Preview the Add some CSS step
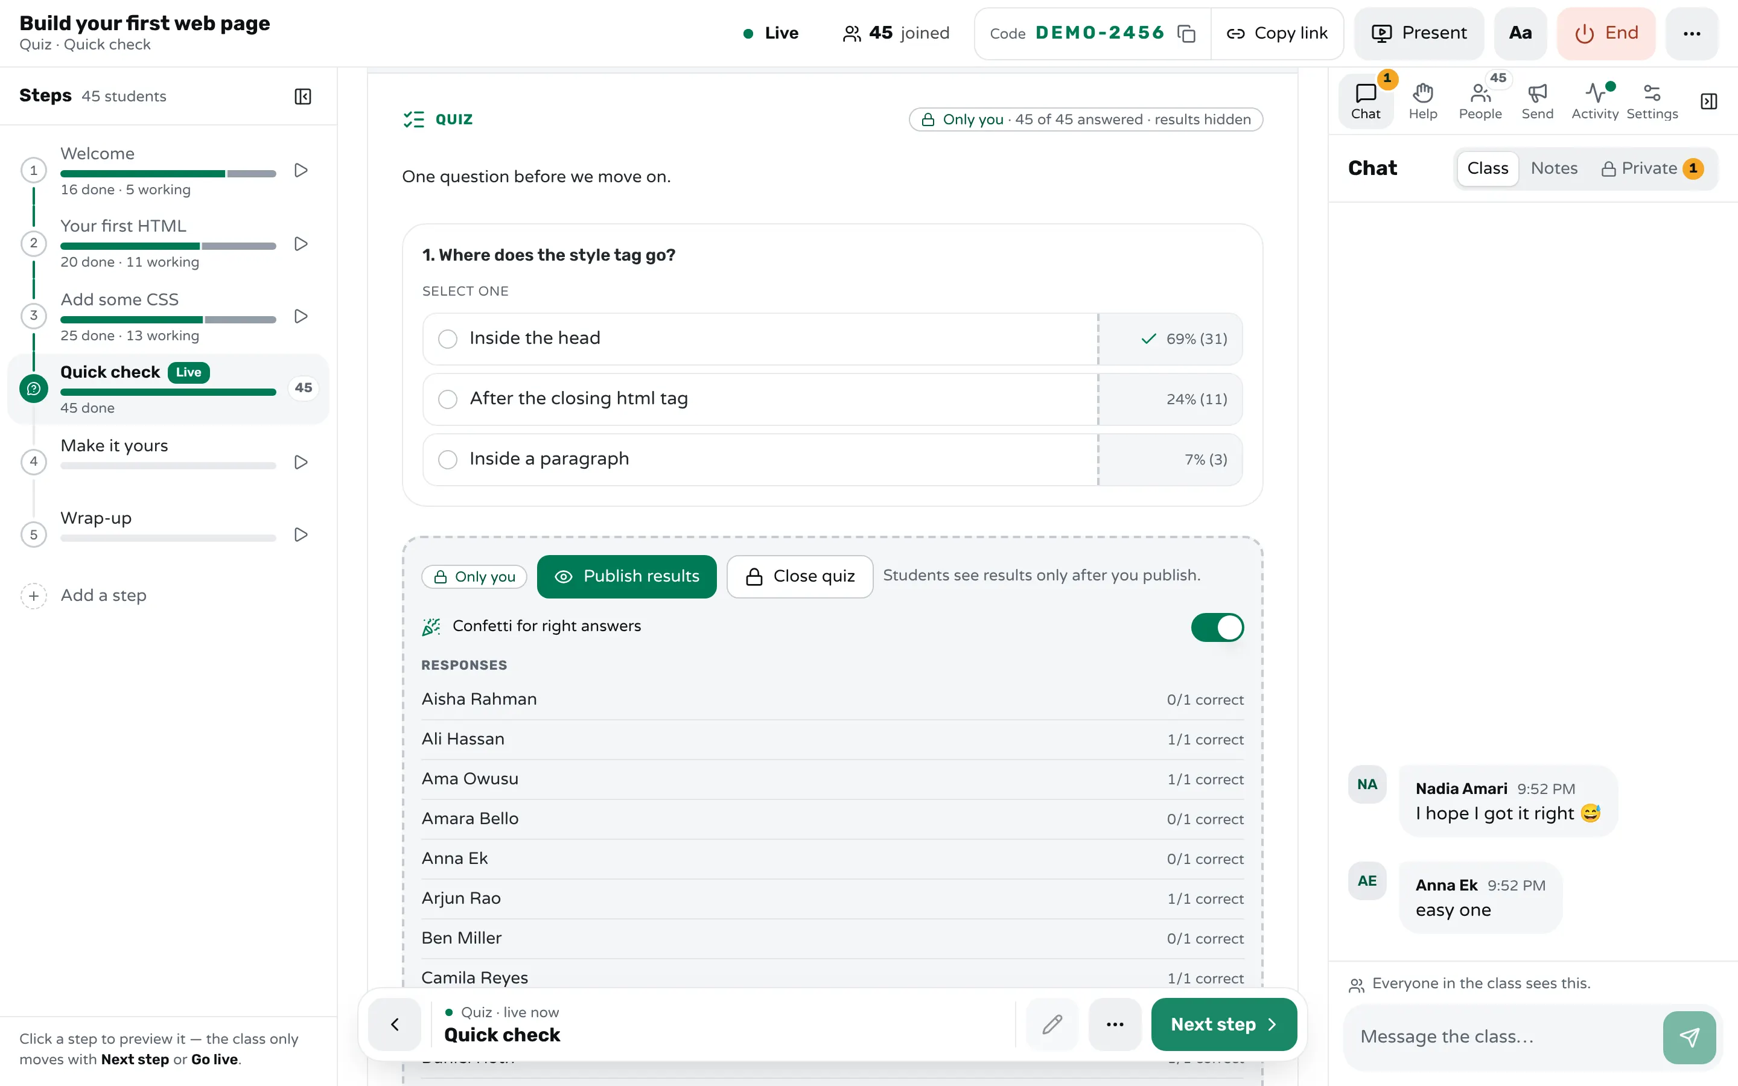 pos(301,316)
